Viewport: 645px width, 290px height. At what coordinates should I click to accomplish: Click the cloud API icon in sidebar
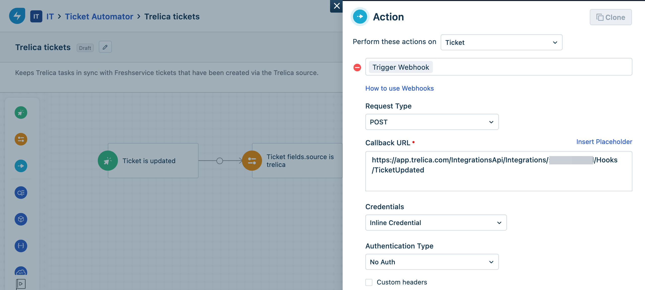21,271
